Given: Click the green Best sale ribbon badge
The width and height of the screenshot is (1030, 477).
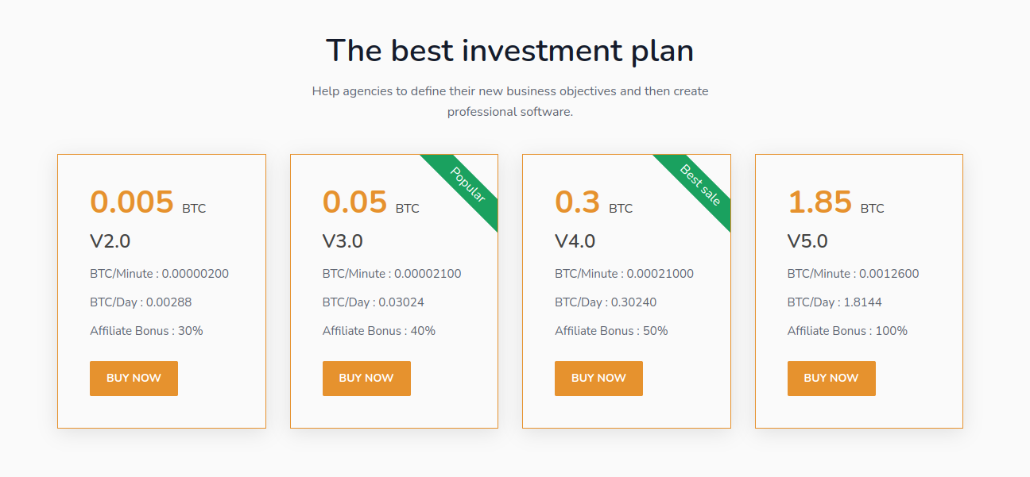Looking at the screenshot, I should tap(699, 186).
